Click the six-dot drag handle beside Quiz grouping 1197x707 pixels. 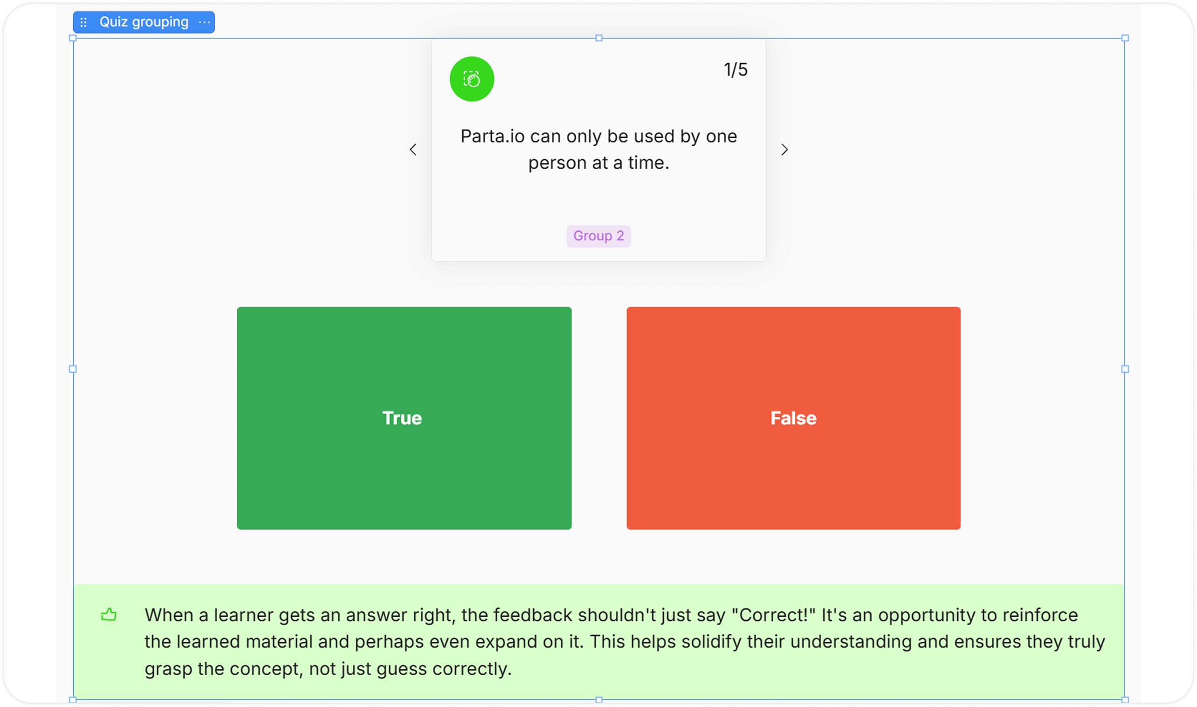(x=83, y=22)
